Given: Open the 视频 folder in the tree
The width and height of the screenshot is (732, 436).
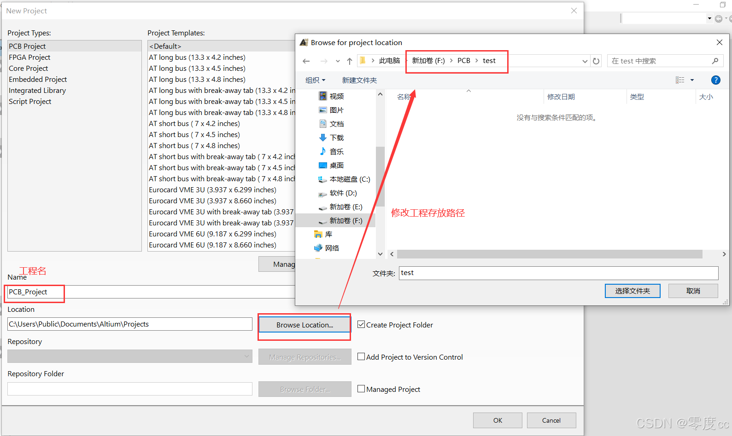Looking at the screenshot, I should (337, 96).
